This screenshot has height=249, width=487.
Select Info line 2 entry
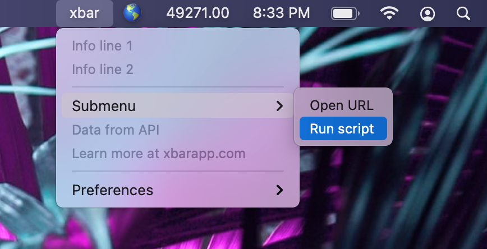click(102, 70)
